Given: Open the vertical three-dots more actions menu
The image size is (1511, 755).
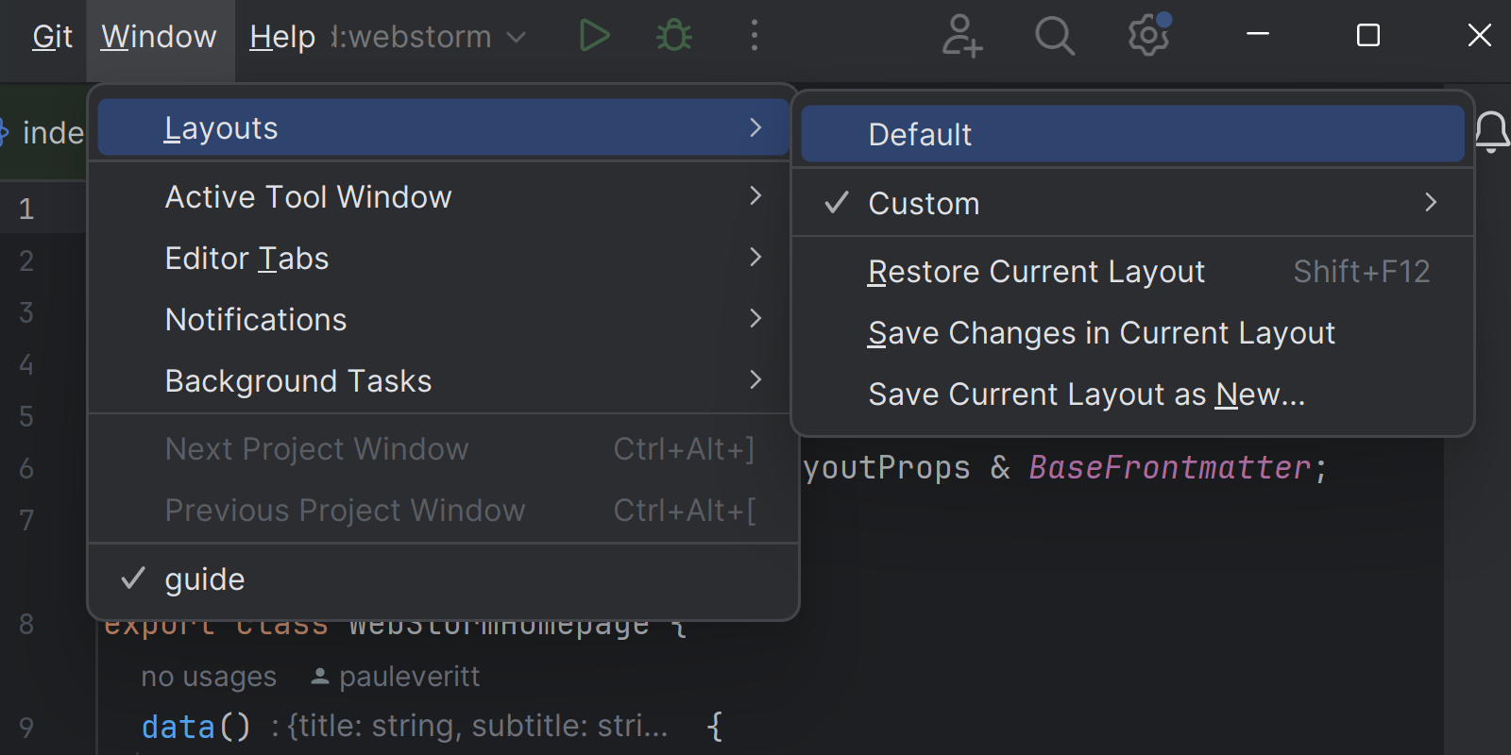Looking at the screenshot, I should (x=754, y=36).
